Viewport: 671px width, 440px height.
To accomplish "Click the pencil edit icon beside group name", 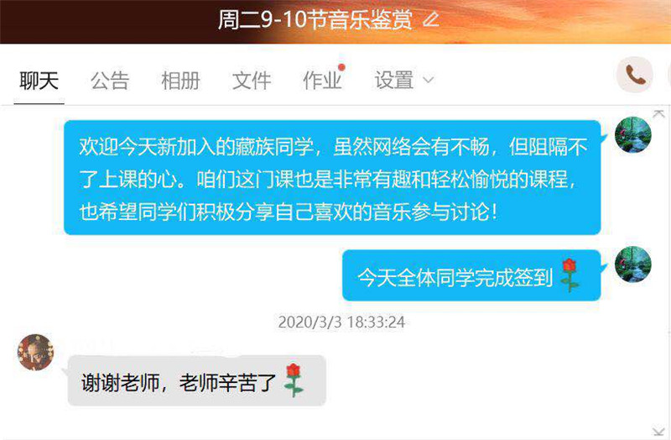I will pos(431,19).
